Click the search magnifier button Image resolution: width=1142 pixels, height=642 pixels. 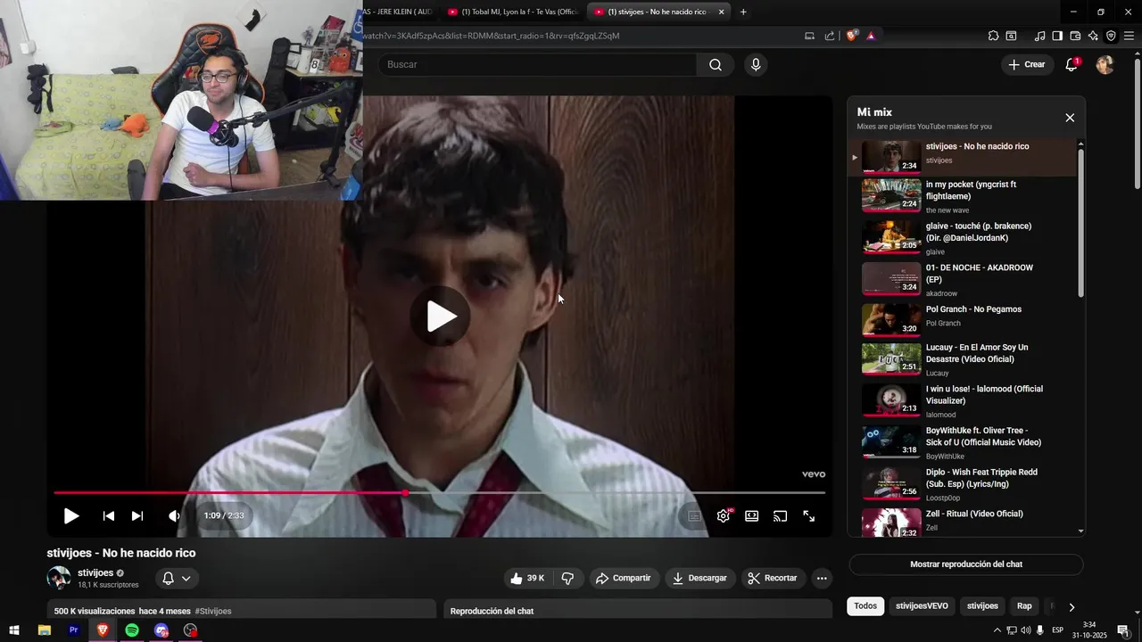[x=716, y=64]
